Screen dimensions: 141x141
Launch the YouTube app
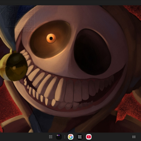click(89, 137)
